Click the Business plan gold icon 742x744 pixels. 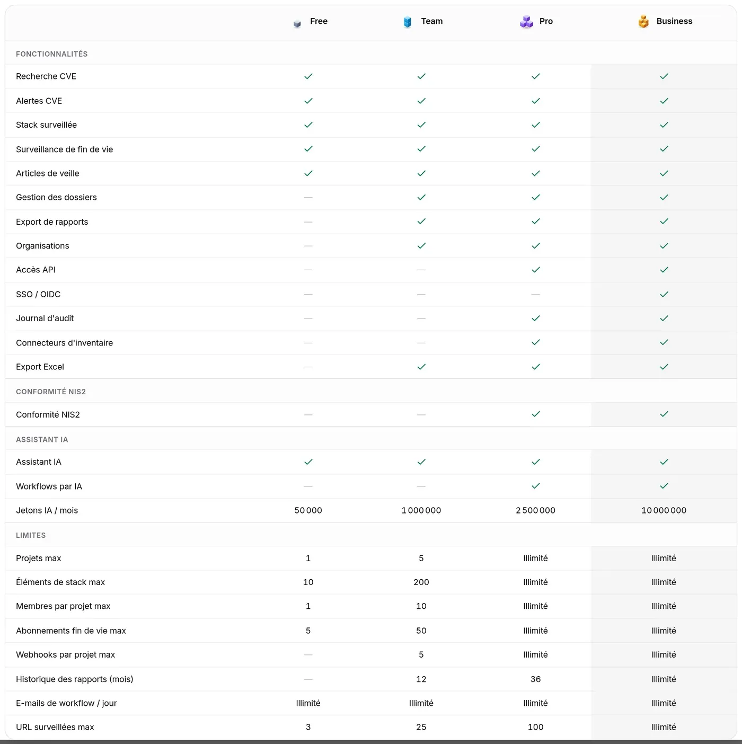point(643,22)
